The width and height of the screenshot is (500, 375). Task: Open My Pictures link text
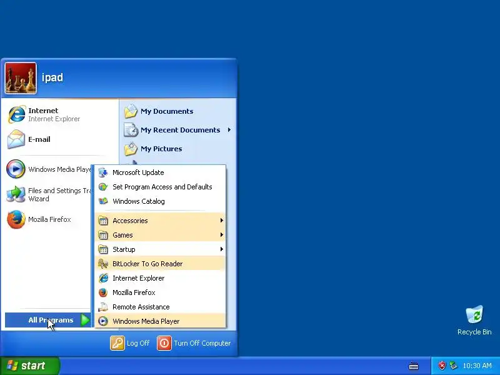click(161, 149)
